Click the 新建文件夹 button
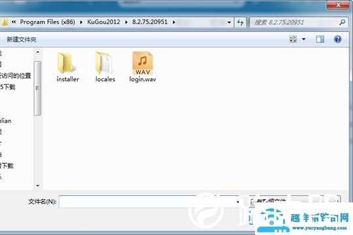This screenshot has width=353, height=235. click(22, 40)
